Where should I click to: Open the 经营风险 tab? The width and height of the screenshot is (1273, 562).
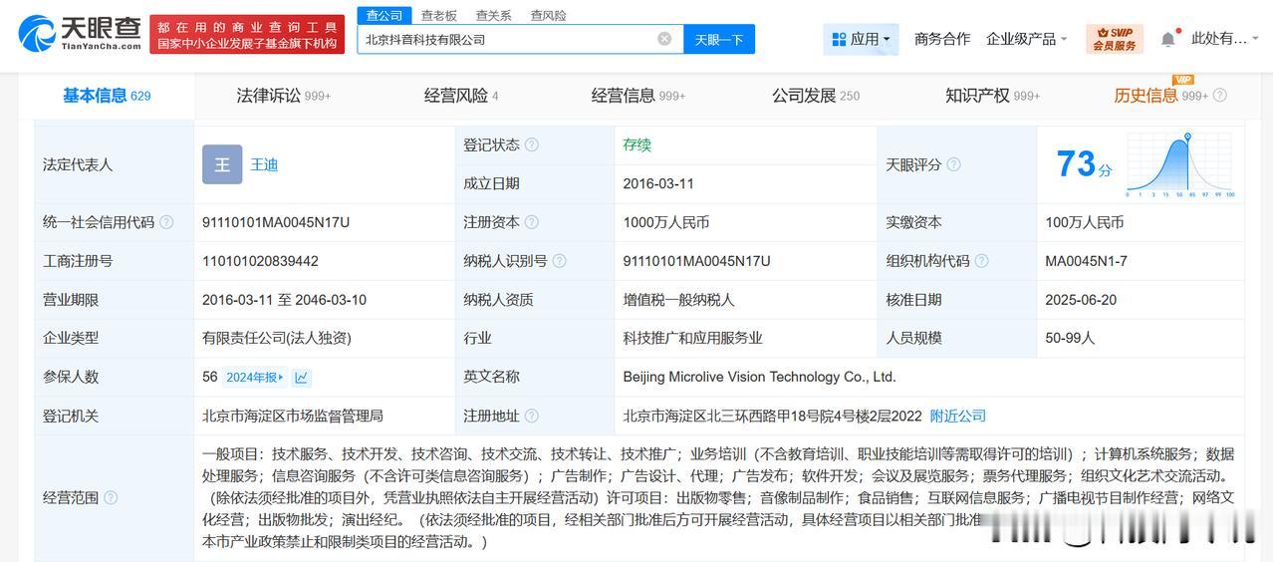pyautogui.click(x=461, y=96)
